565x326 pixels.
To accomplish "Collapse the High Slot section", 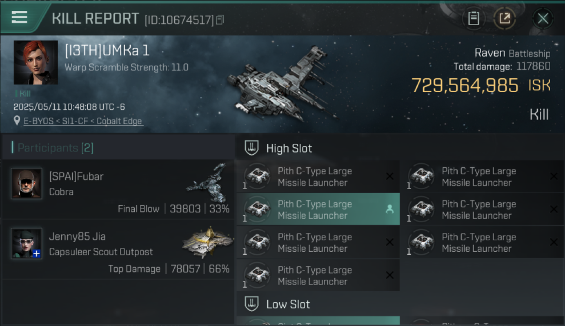I will [x=252, y=148].
